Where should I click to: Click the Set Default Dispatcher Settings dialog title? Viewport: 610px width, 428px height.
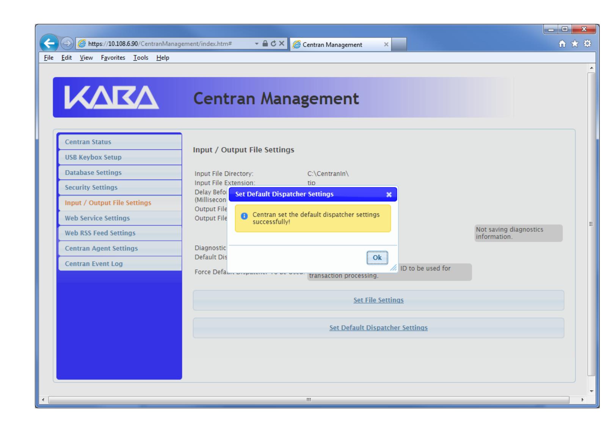click(x=284, y=194)
